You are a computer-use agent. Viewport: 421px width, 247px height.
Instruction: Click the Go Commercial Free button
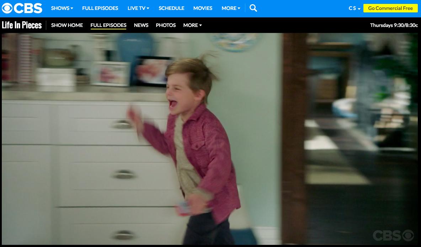(x=390, y=8)
